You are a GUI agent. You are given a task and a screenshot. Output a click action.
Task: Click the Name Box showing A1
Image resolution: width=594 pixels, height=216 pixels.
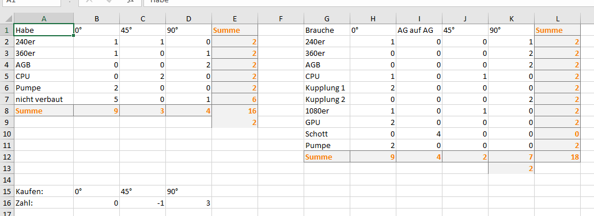(x=31, y=2)
